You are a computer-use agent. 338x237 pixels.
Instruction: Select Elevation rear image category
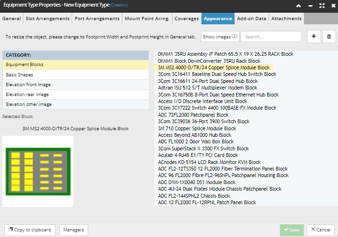pyautogui.click(x=75, y=94)
